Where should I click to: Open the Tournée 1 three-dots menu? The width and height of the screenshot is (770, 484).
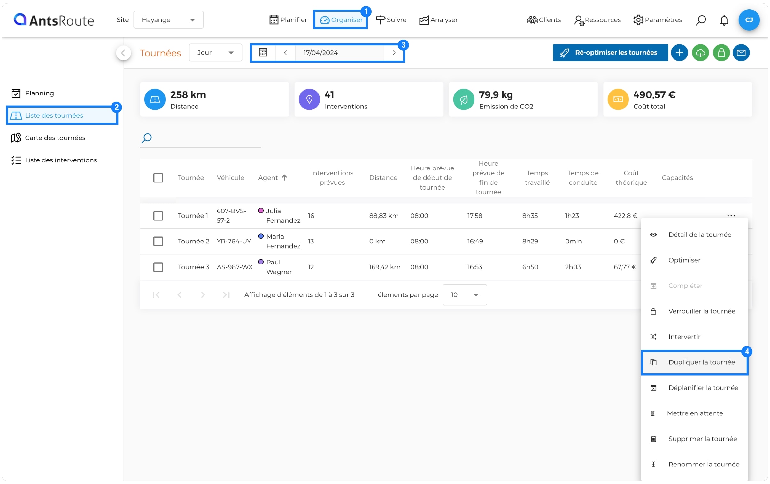coord(731,215)
